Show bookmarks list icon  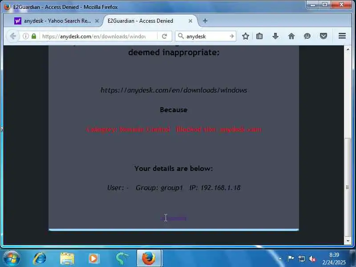[259, 36]
